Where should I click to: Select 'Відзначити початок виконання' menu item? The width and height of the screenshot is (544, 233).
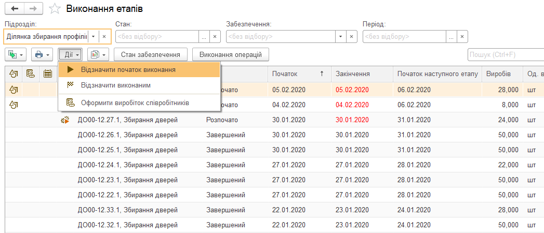point(128,69)
